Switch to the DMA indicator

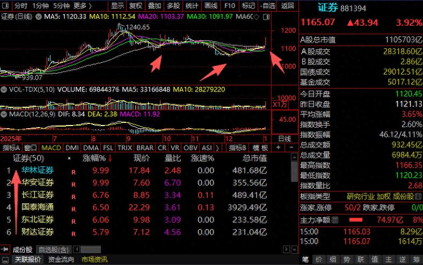click(91, 148)
